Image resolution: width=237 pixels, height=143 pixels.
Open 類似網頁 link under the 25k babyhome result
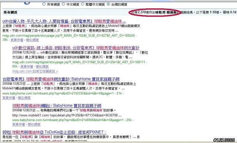(x=34, y=125)
